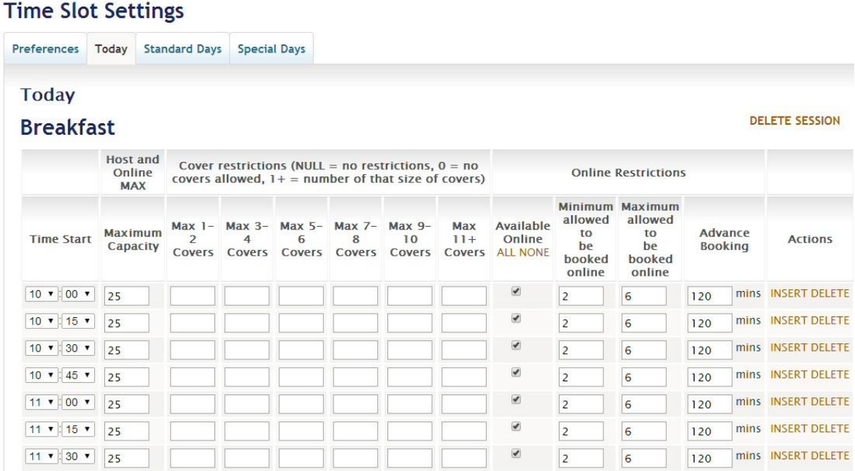Click INSERT in the 11:30 row
The image size is (855, 471).
[x=786, y=455]
